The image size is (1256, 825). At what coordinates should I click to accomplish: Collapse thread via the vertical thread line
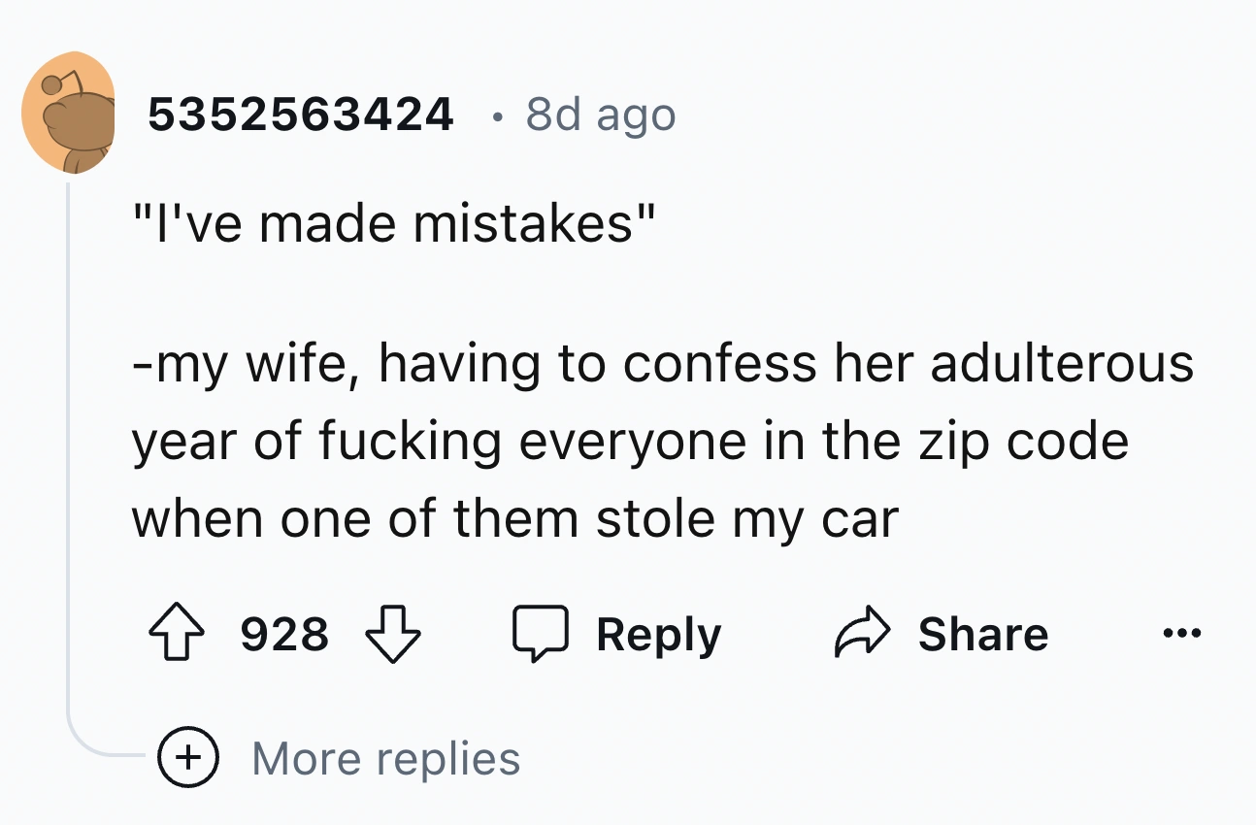pos(68,437)
